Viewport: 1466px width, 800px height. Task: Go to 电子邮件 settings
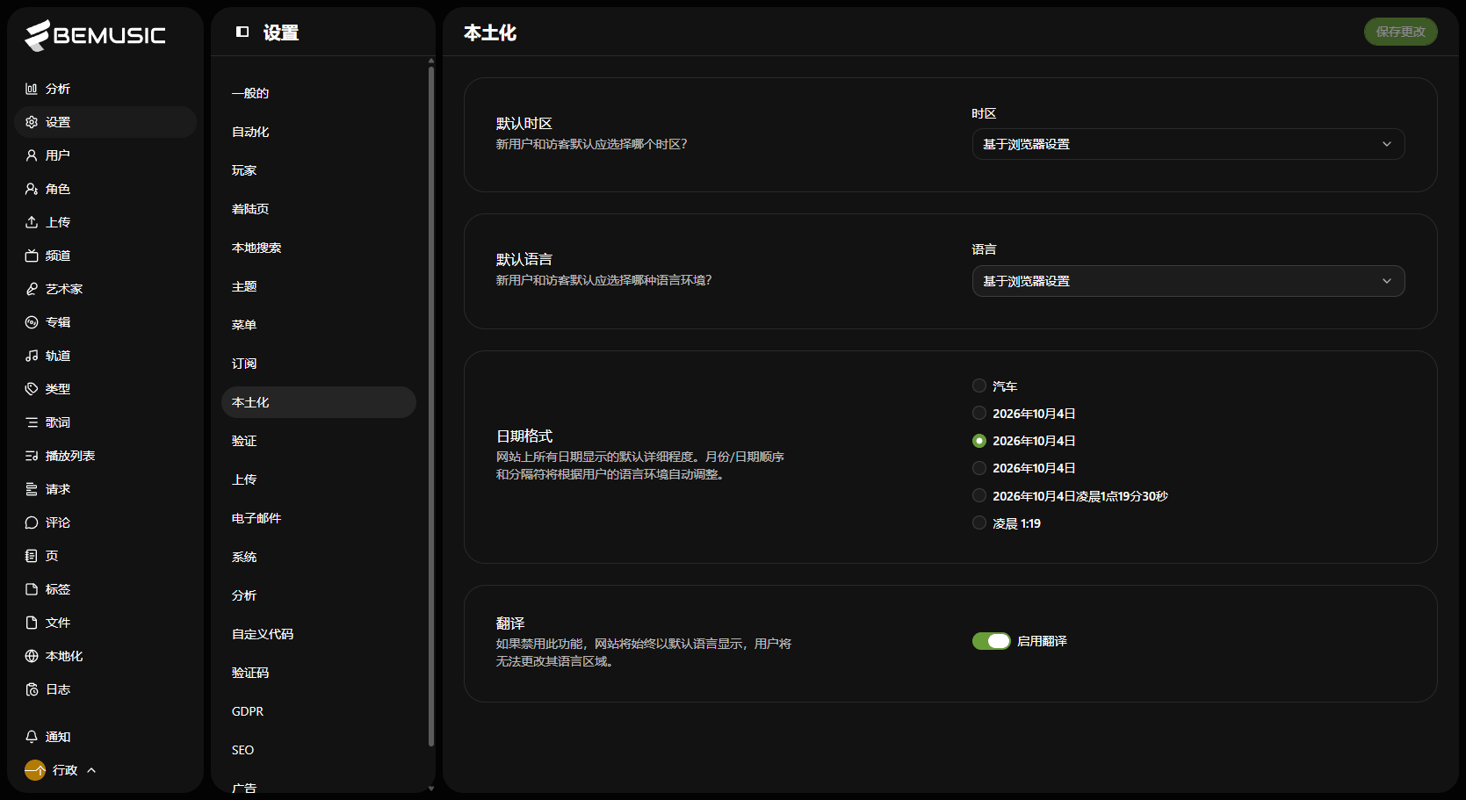pos(318,518)
